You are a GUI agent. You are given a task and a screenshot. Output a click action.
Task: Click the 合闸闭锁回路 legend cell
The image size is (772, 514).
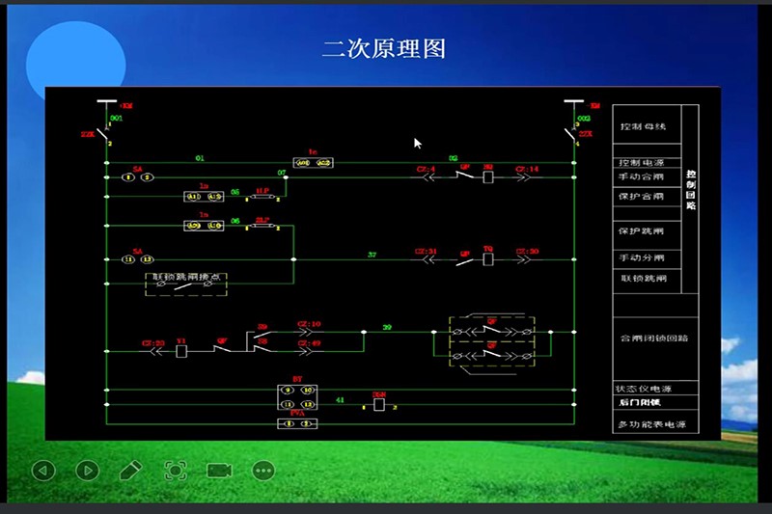pyautogui.click(x=655, y=338)
